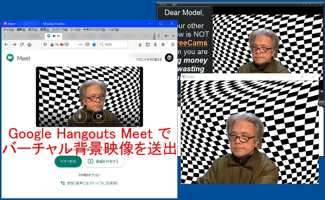Open a new Firefox tab
This screenshot has width=325, height=200.
(166, 36)
